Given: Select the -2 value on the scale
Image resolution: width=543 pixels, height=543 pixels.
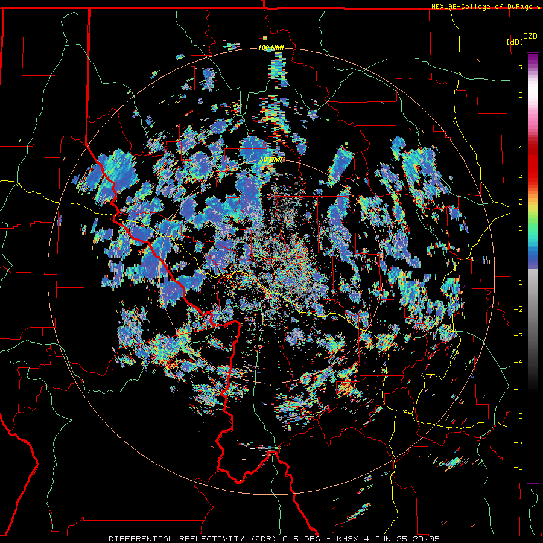Looking at the screenshot, I should (518, 310).
